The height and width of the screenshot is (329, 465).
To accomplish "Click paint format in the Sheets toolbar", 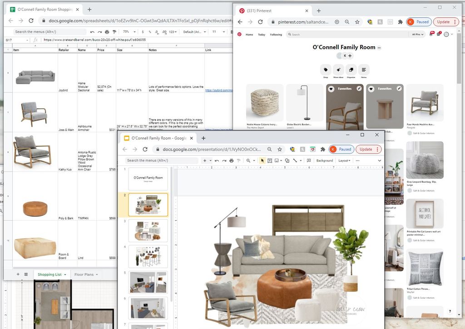I will click(114, 32).
